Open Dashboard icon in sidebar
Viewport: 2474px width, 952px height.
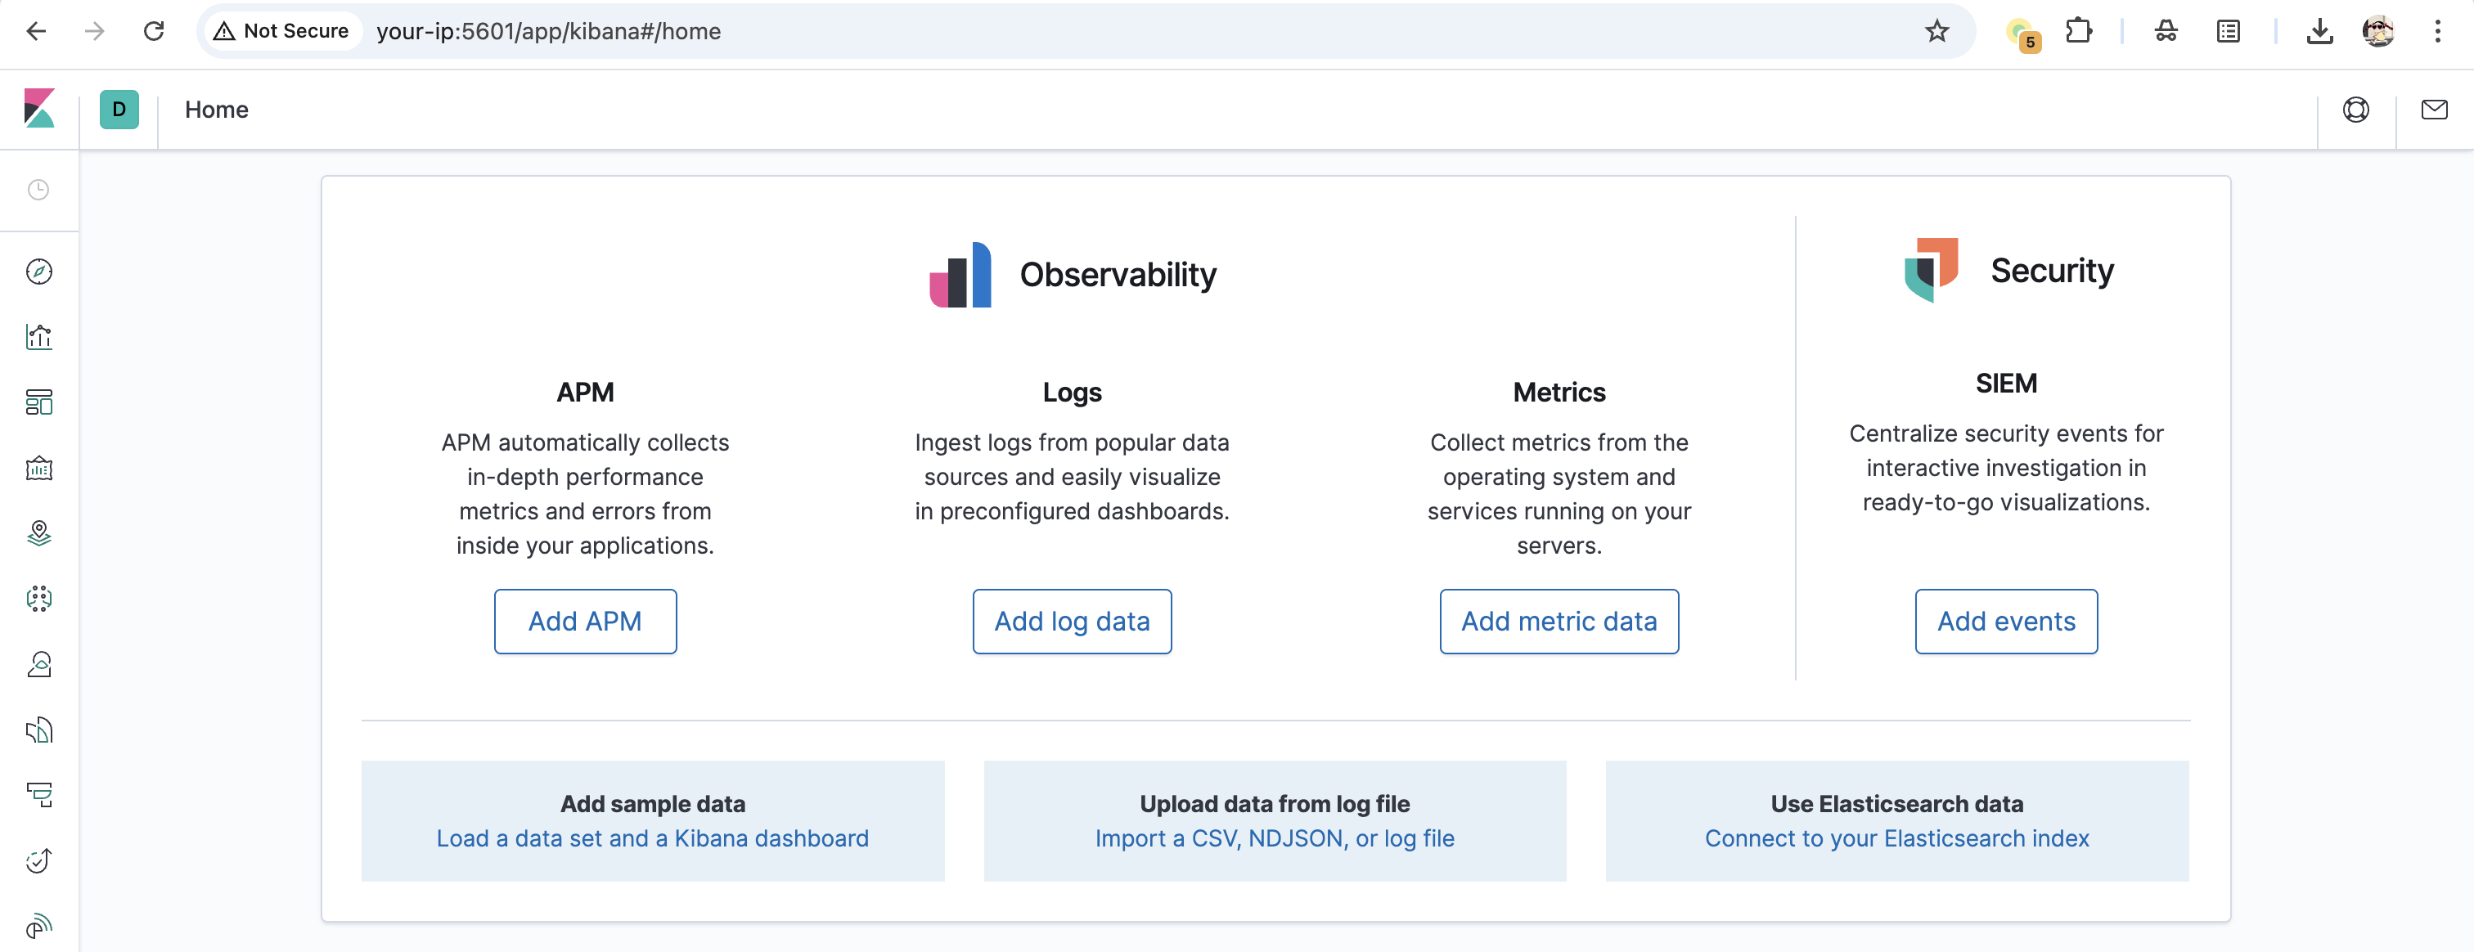[39, 402]
